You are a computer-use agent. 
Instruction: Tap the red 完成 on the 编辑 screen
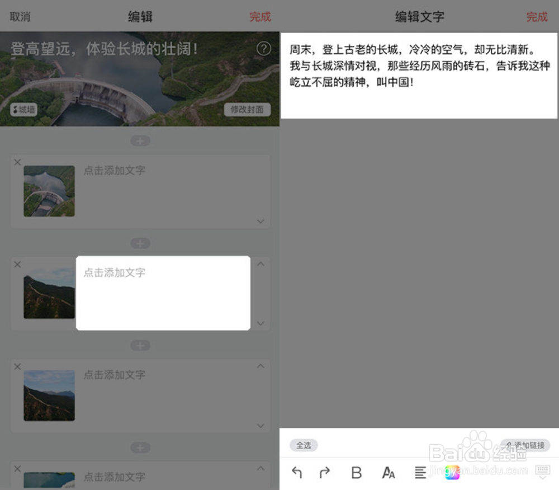pyautogui.click(x=260, y=17)
